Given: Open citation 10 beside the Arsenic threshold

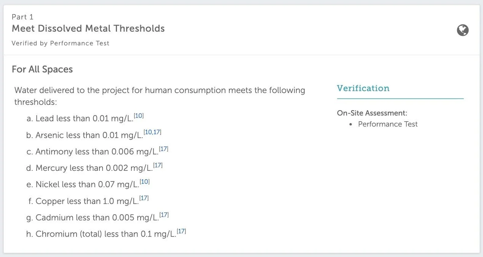Looking at the screenshot, I should coord(149,132).
